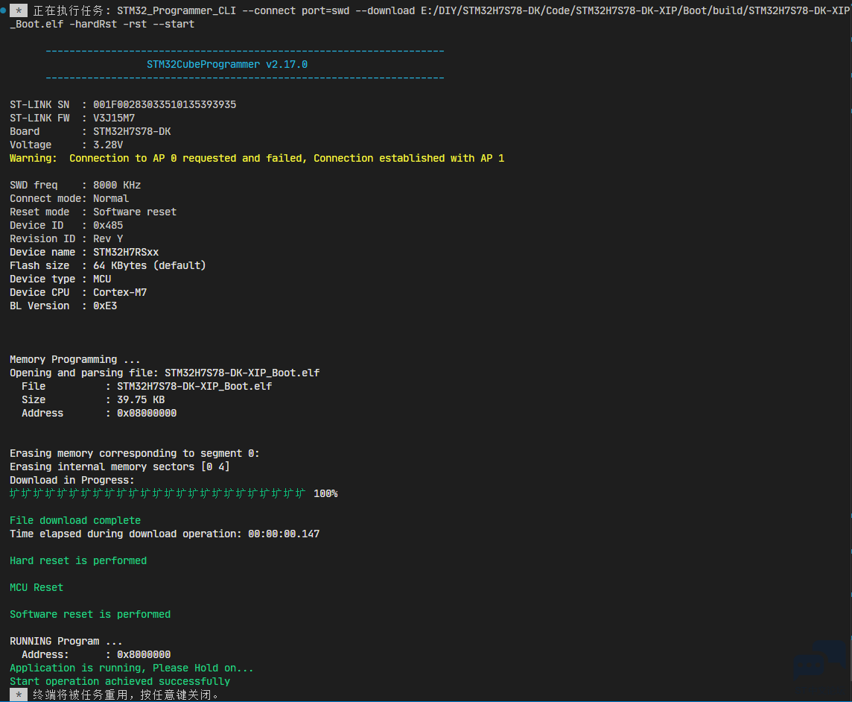Click the Application is running, Please Hold on line
The height and width of the screenshot is (702, 852).
132,668
